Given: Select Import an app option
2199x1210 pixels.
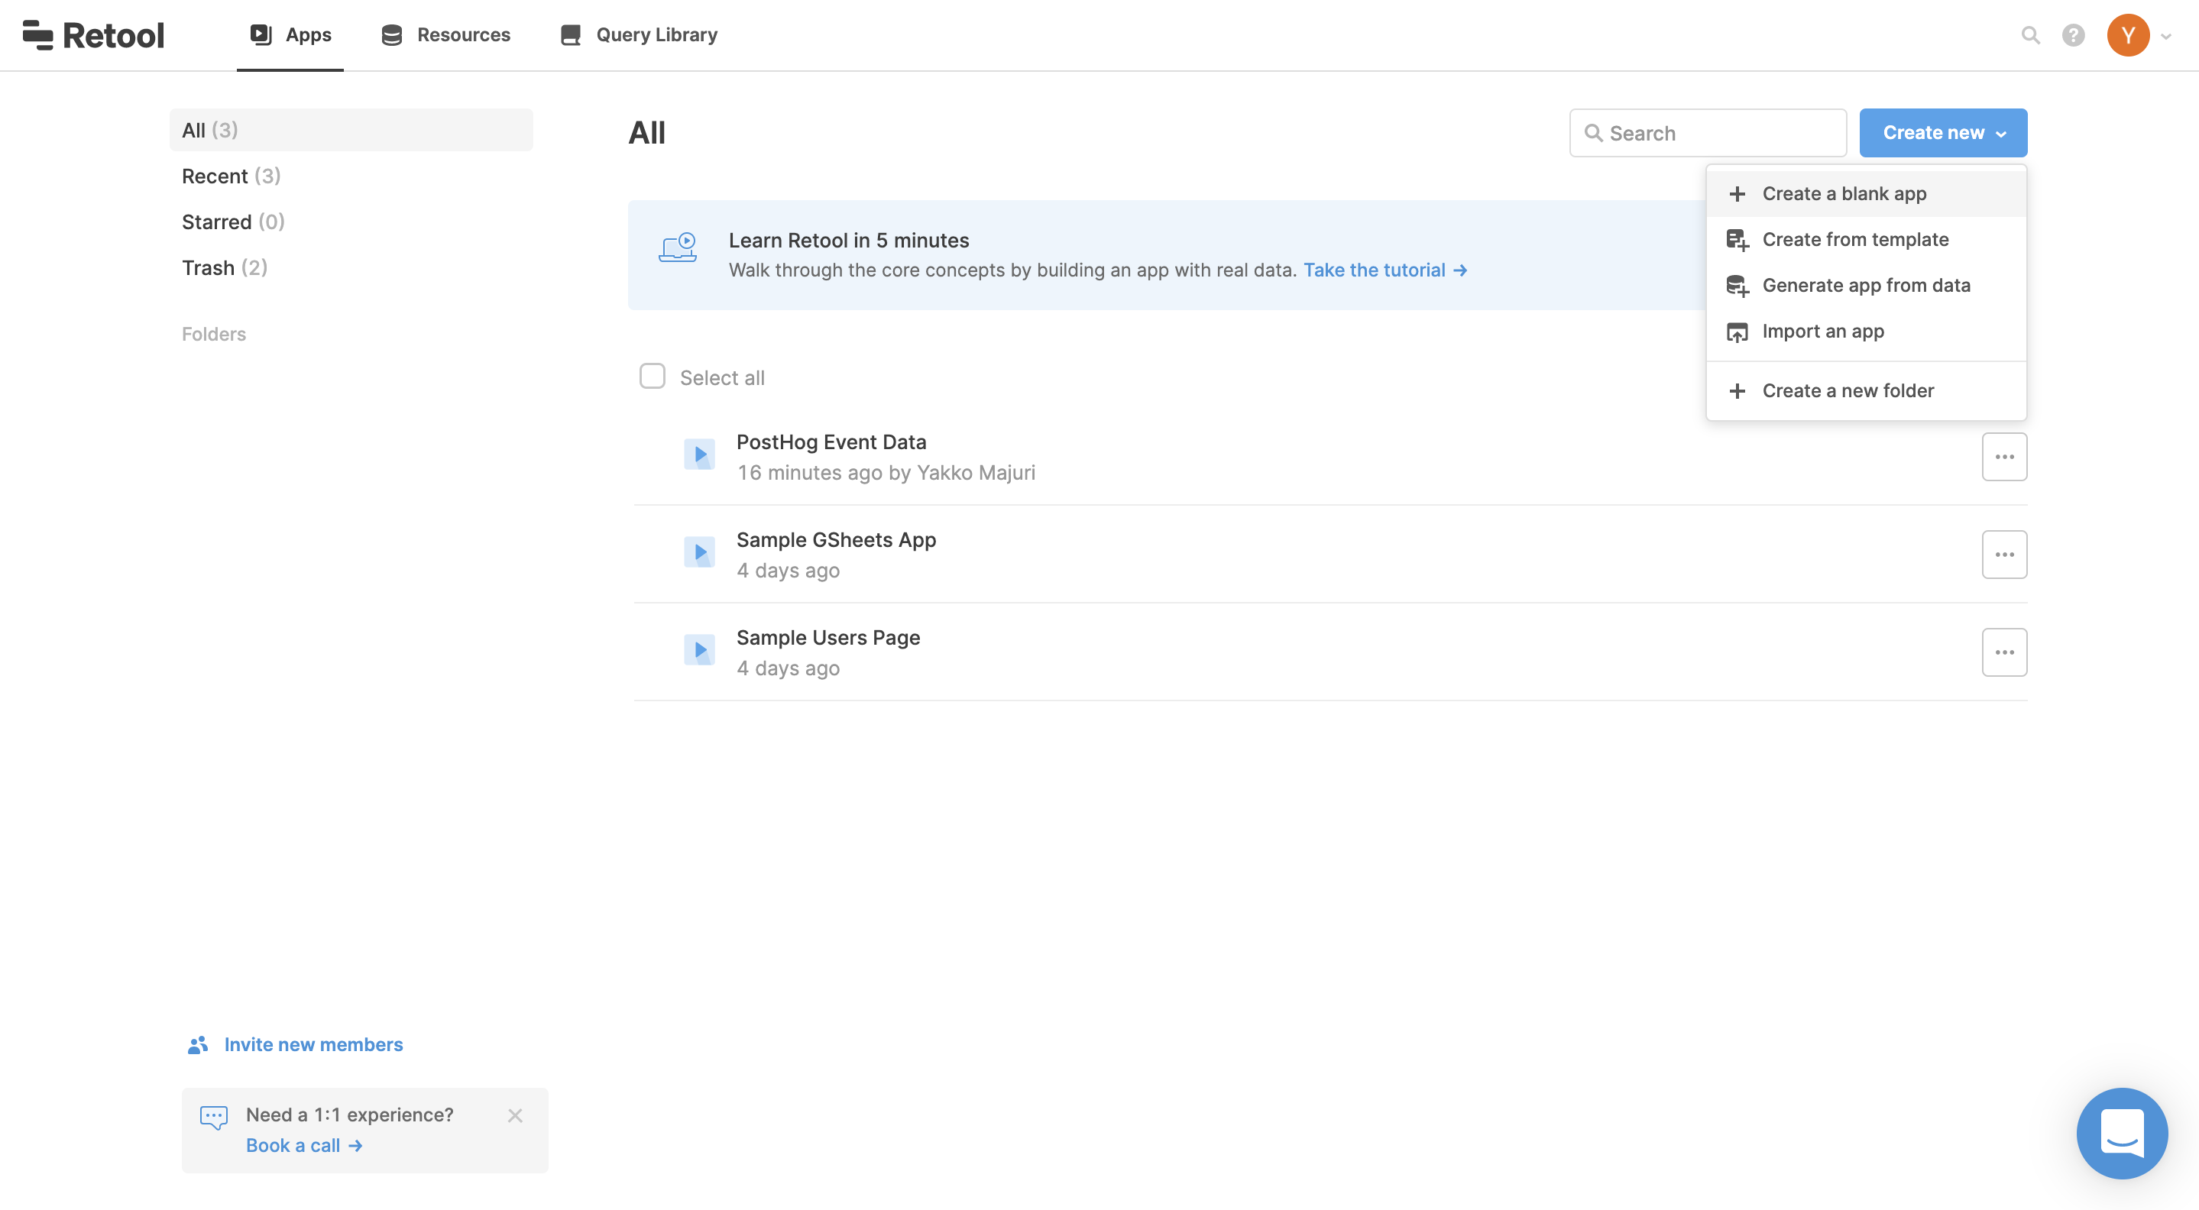Looking at the screenshot, I should 1822,331.
